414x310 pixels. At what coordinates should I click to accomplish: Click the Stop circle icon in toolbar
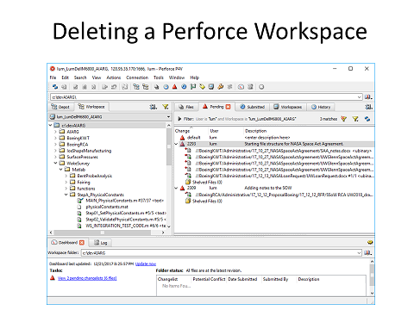pyautogui.click(x=261, y=87)
